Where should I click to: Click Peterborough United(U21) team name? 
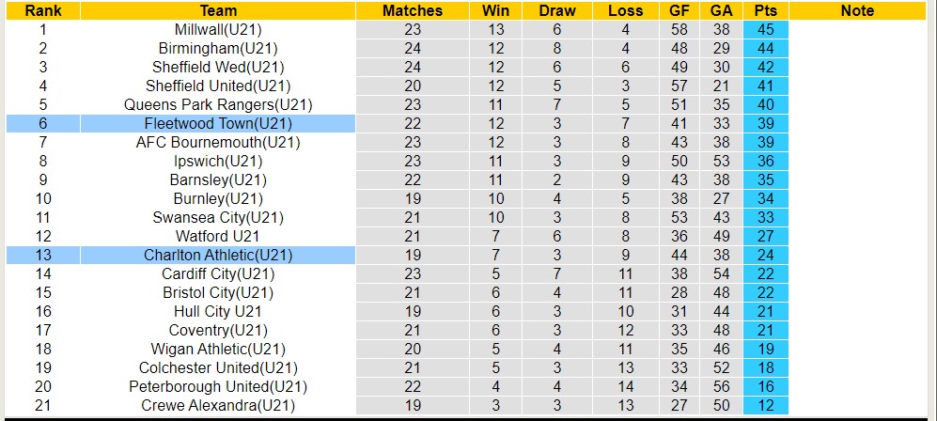coord(218,387)
